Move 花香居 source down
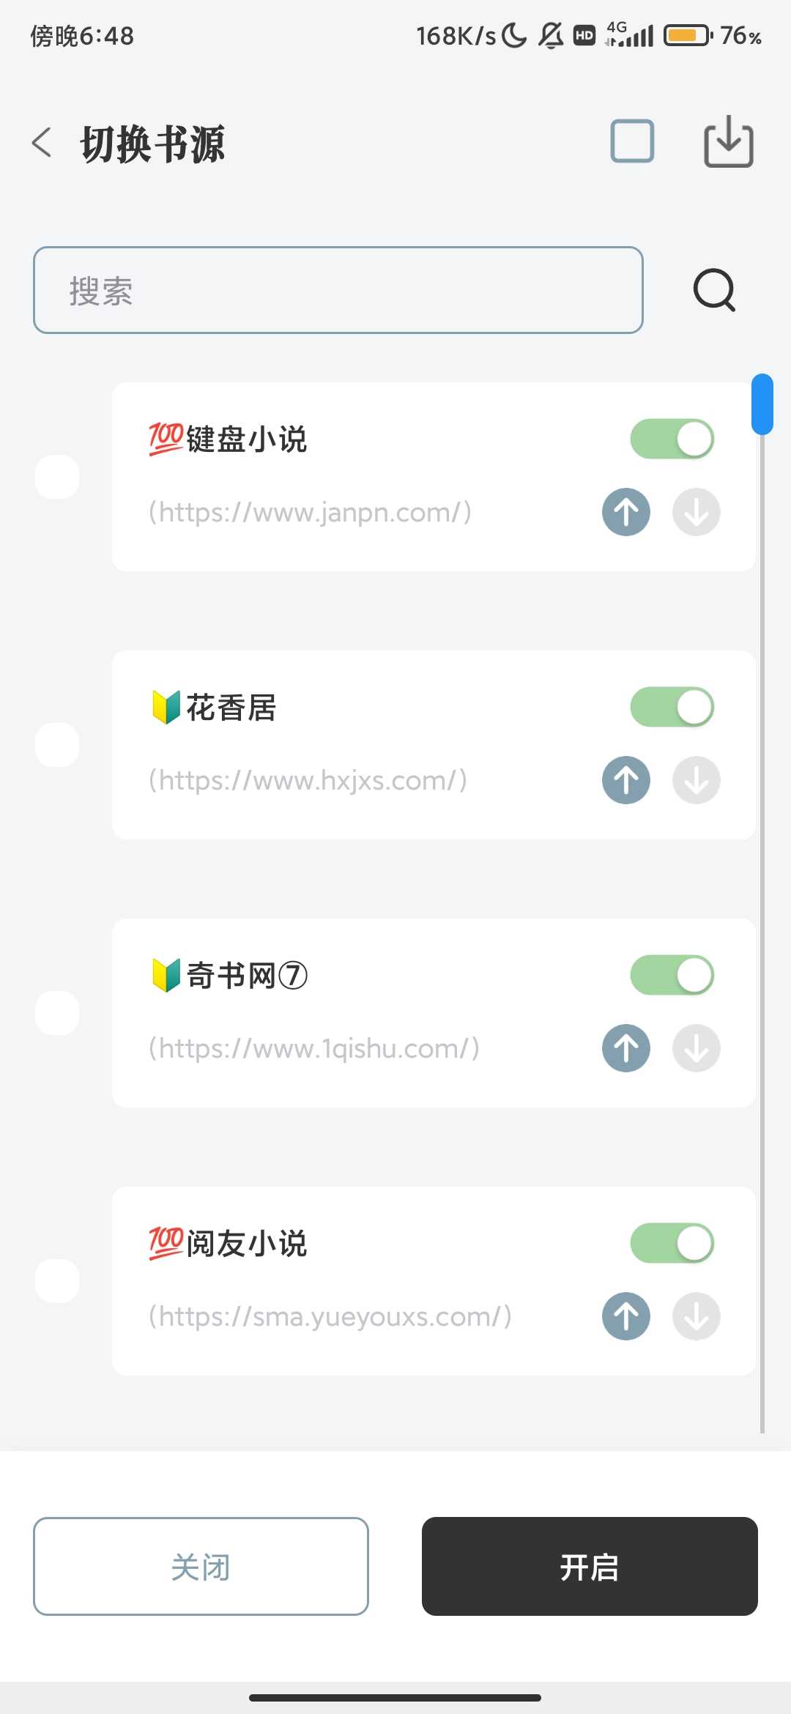 (x=696, y=779)
